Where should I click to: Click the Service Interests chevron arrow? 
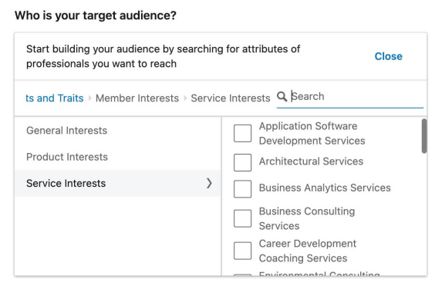tap(209, 183)
